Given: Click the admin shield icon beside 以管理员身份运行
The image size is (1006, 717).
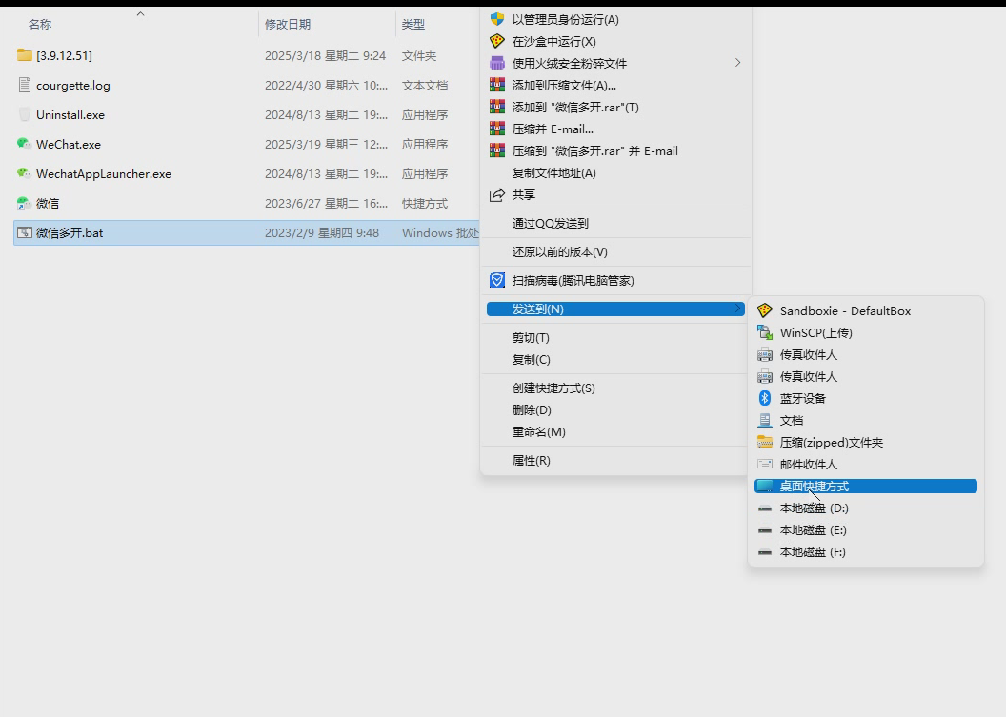Looking at the screenshot, I should pos(496,18).
